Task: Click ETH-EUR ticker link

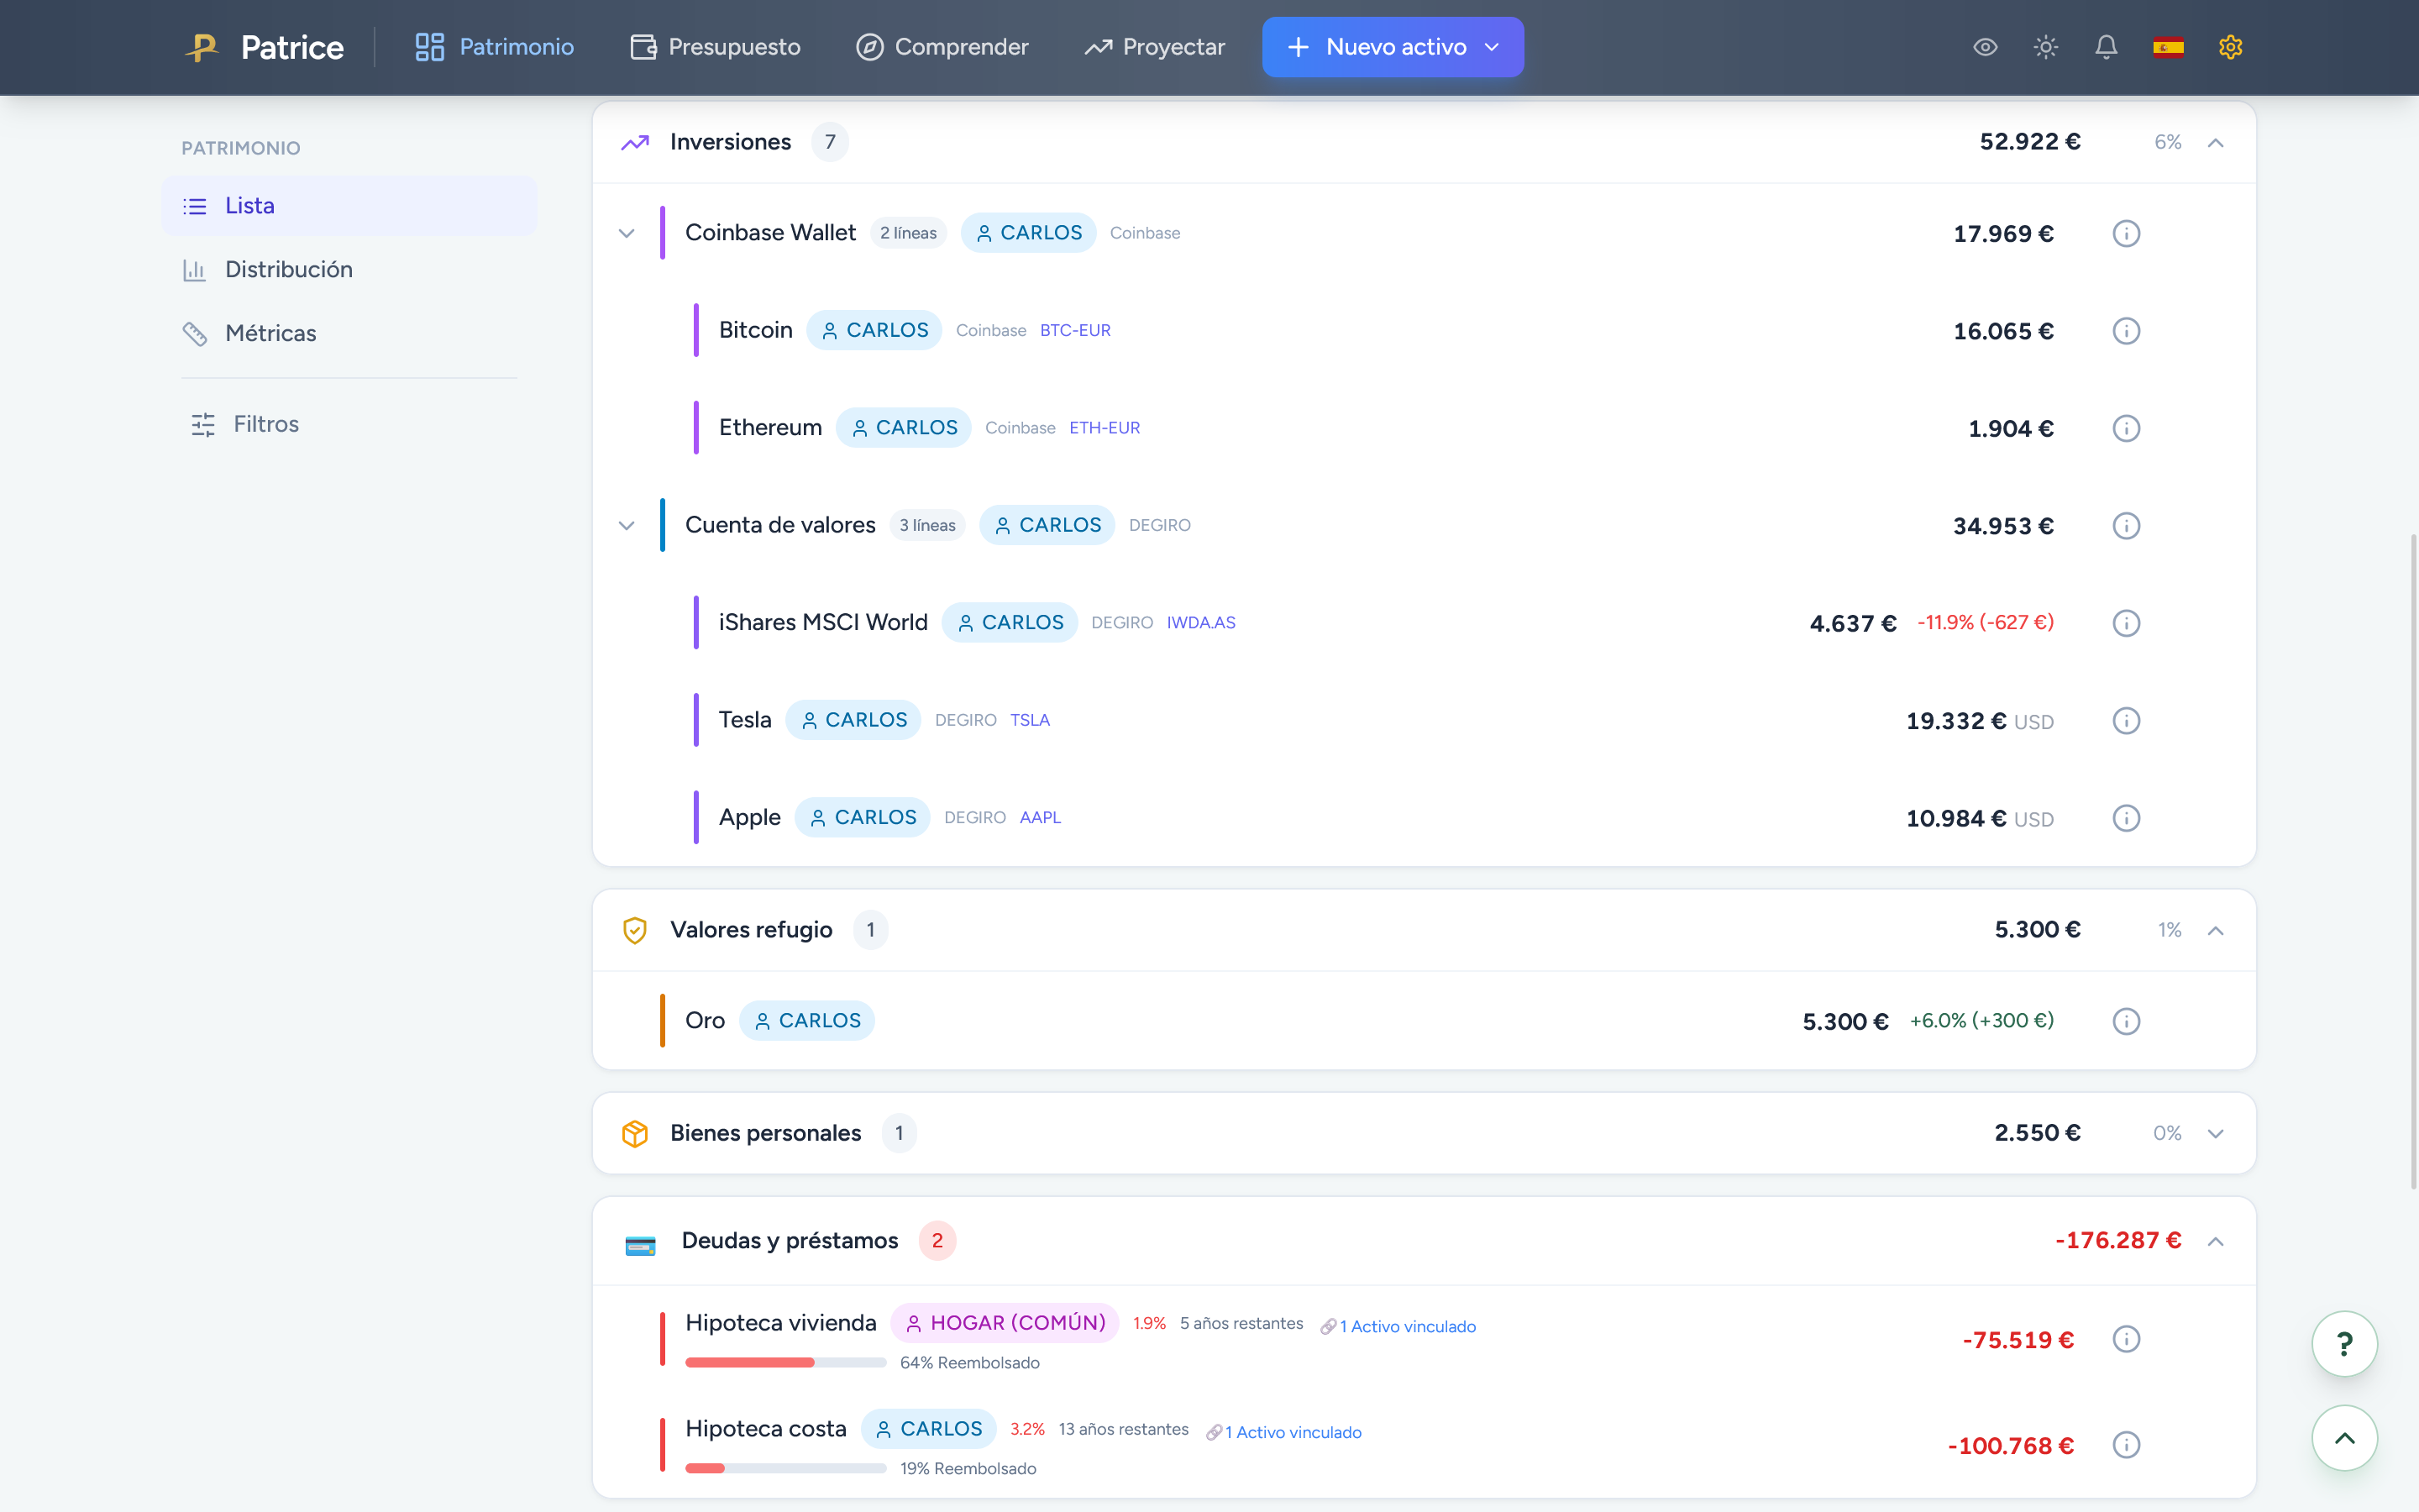Action: pyautogui.click(x=1105, y=428)
